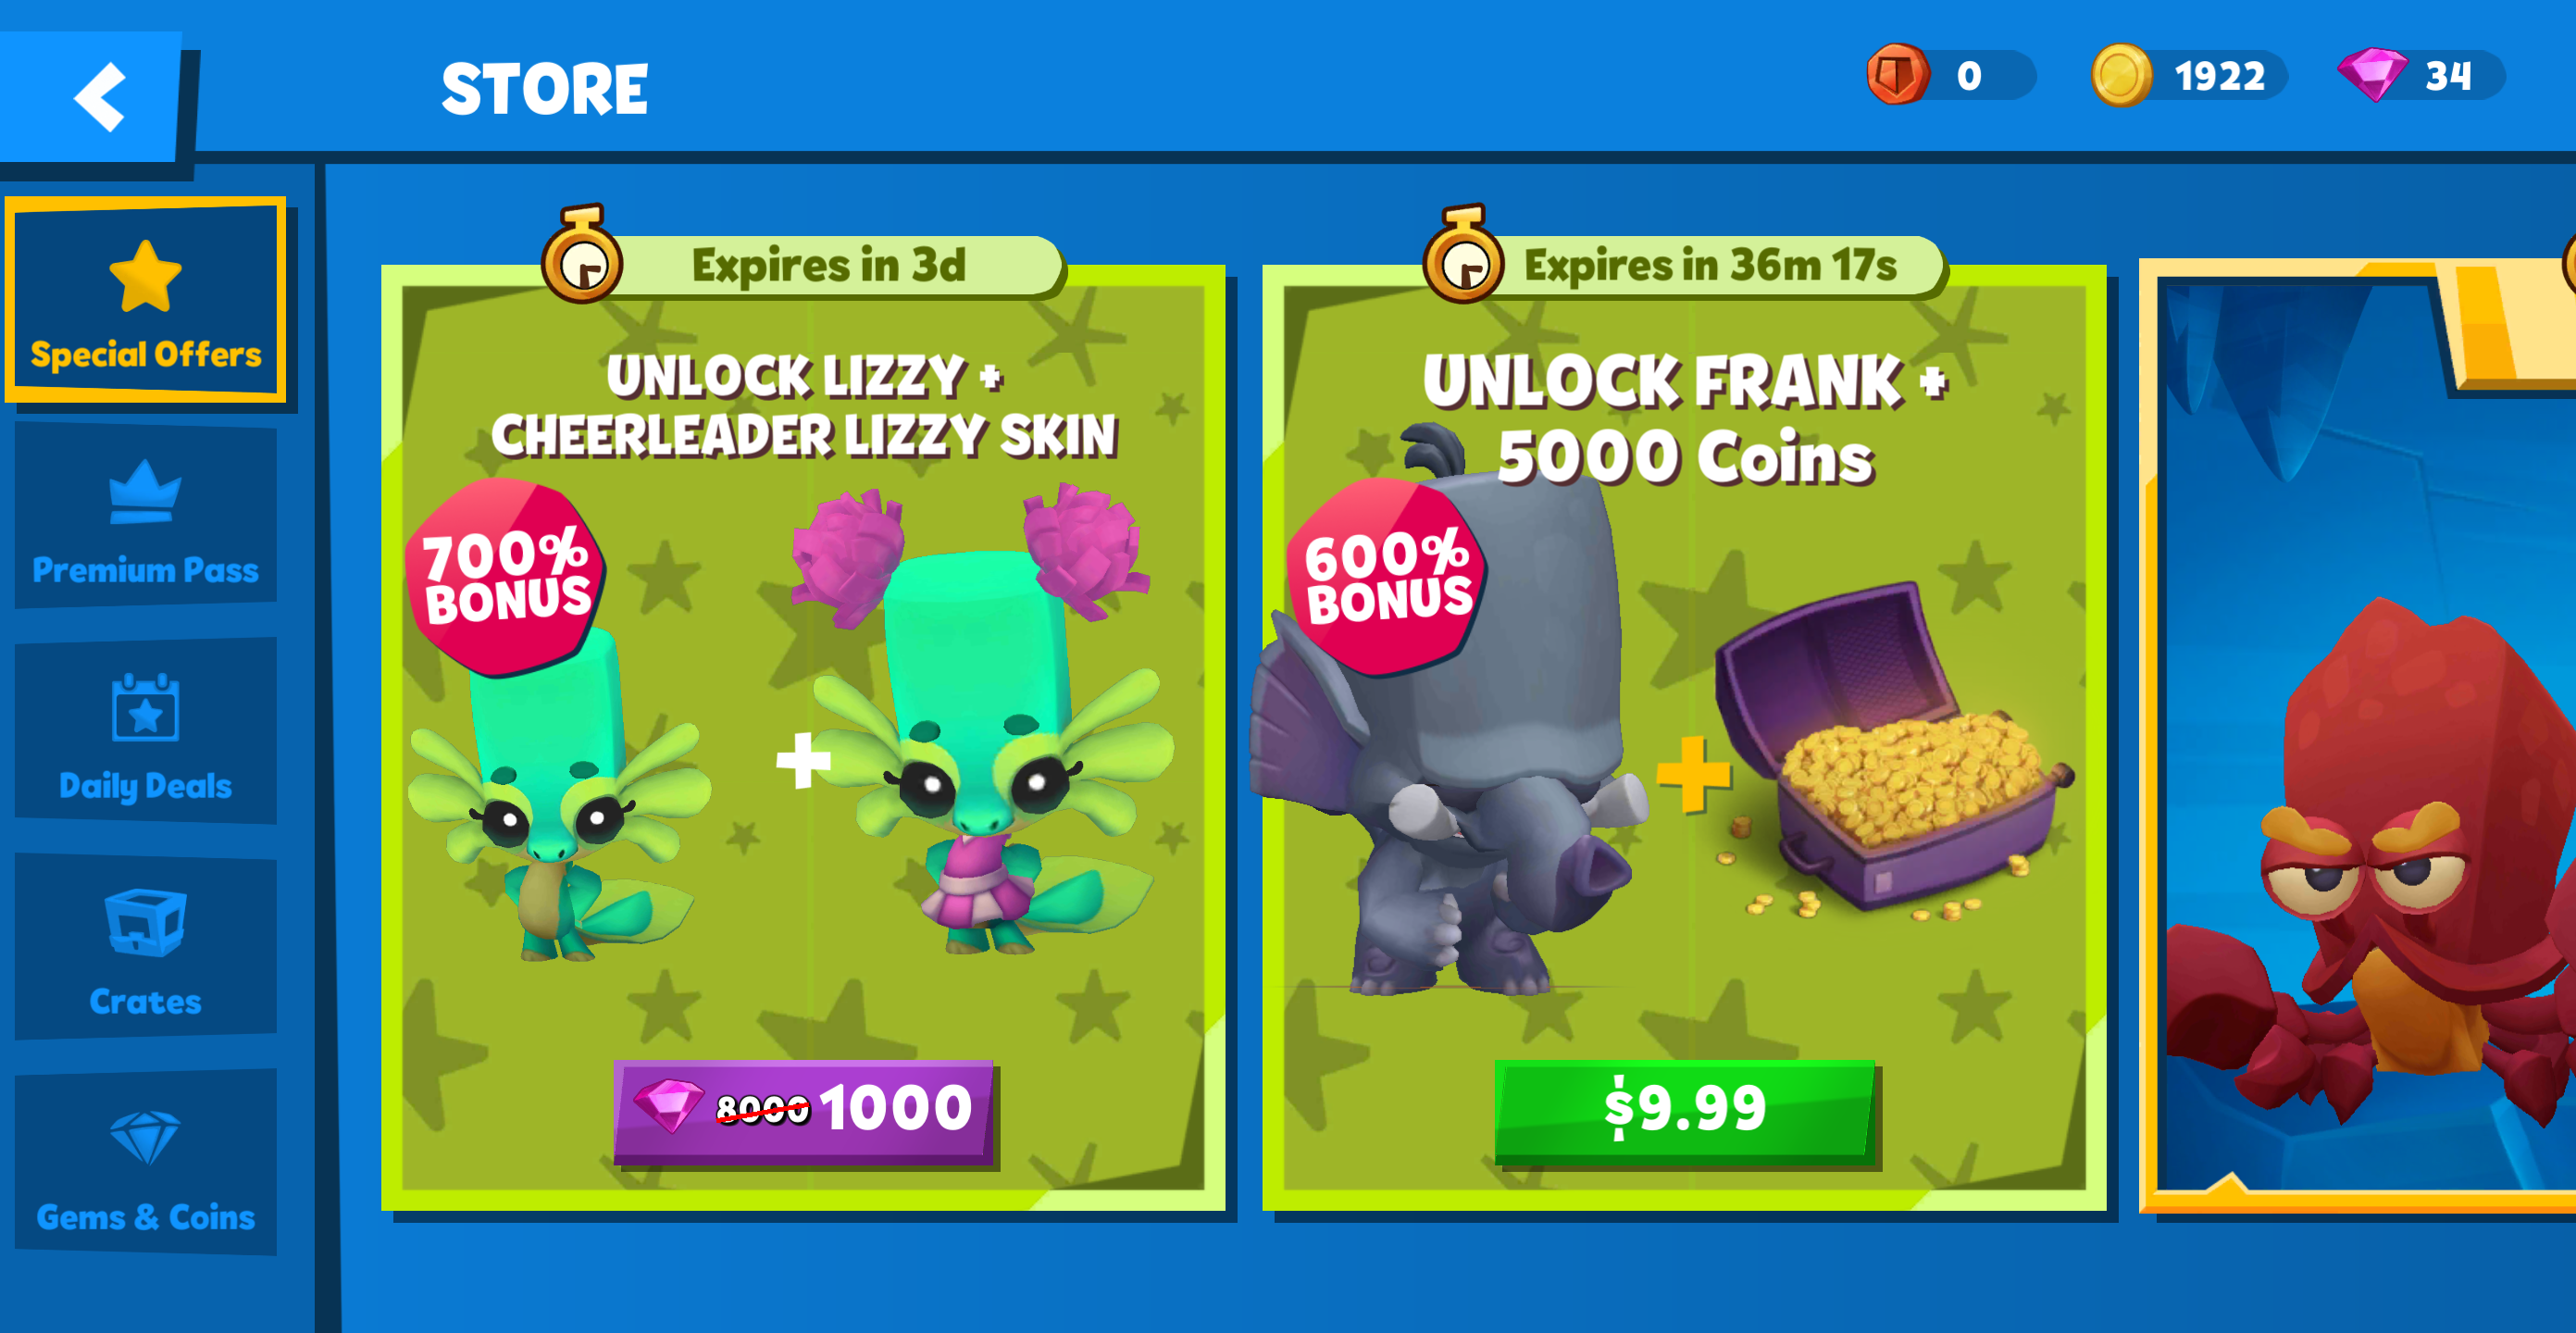Tap the pink gem icon
The image size is (2576, 1333).
(x=2372, y=75)
